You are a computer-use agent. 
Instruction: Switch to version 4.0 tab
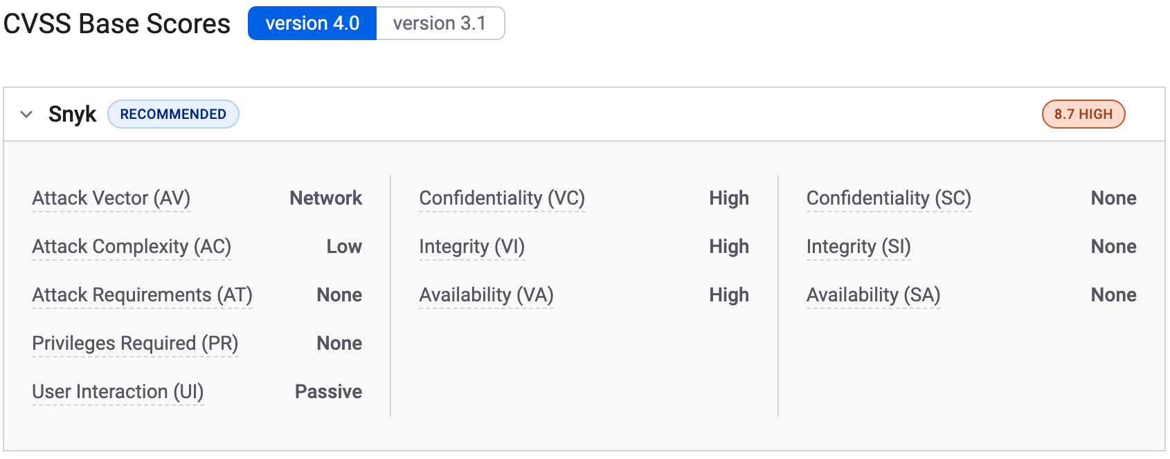pyautogui.click(x=312, y=24)
